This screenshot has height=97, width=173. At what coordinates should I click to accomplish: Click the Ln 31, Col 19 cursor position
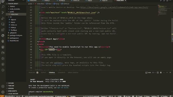(91, 96)
